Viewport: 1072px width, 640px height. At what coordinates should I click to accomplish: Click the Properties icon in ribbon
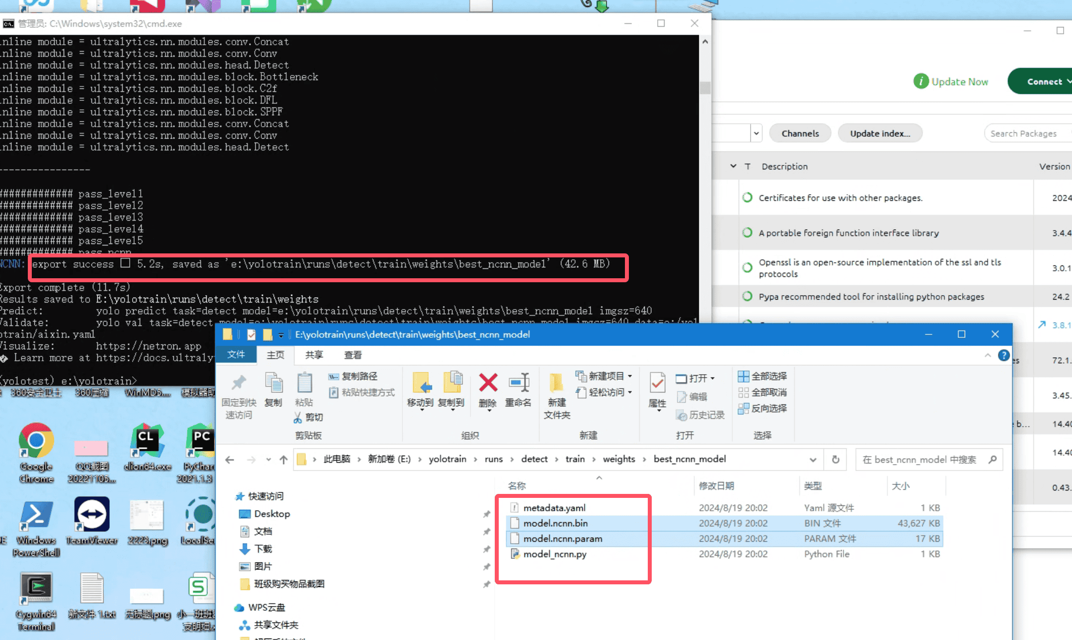click(x=657, y=384)
